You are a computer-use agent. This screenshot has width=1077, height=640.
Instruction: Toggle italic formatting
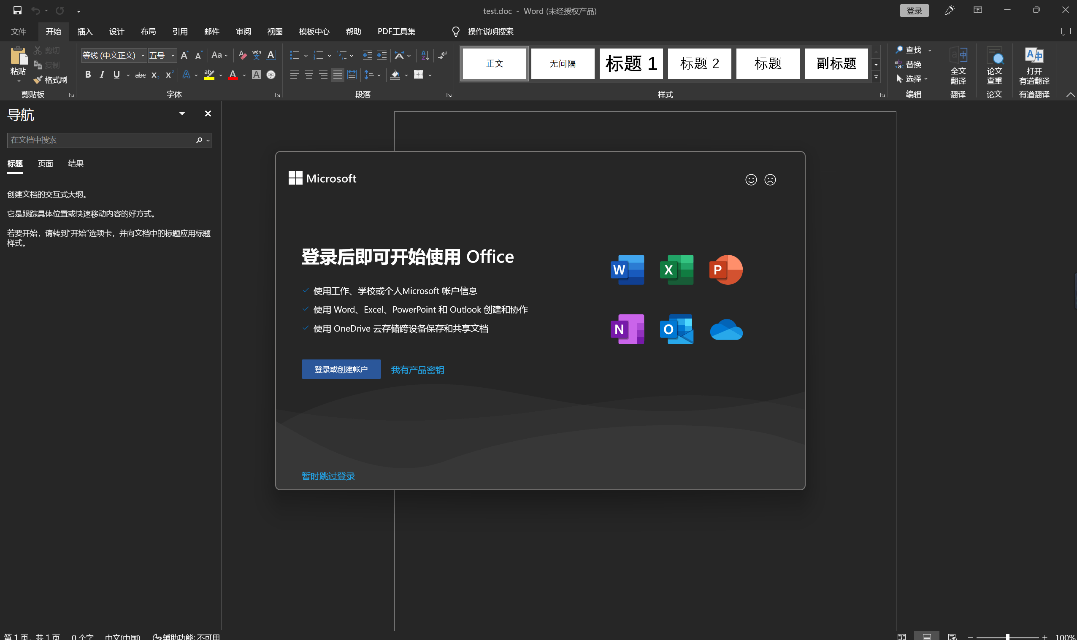(x=102, y=75)
